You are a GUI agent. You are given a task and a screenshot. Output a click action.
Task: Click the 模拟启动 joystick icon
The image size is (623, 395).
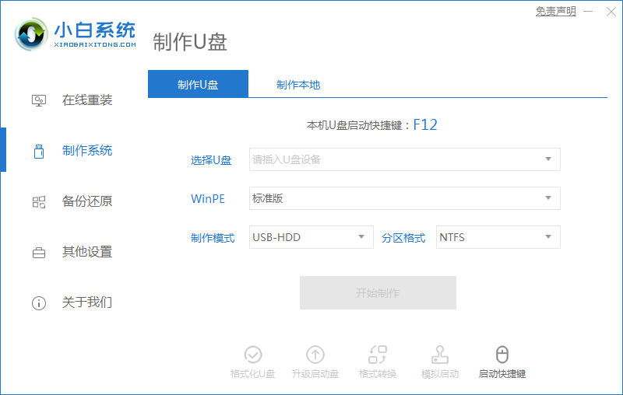pos(440,355)
